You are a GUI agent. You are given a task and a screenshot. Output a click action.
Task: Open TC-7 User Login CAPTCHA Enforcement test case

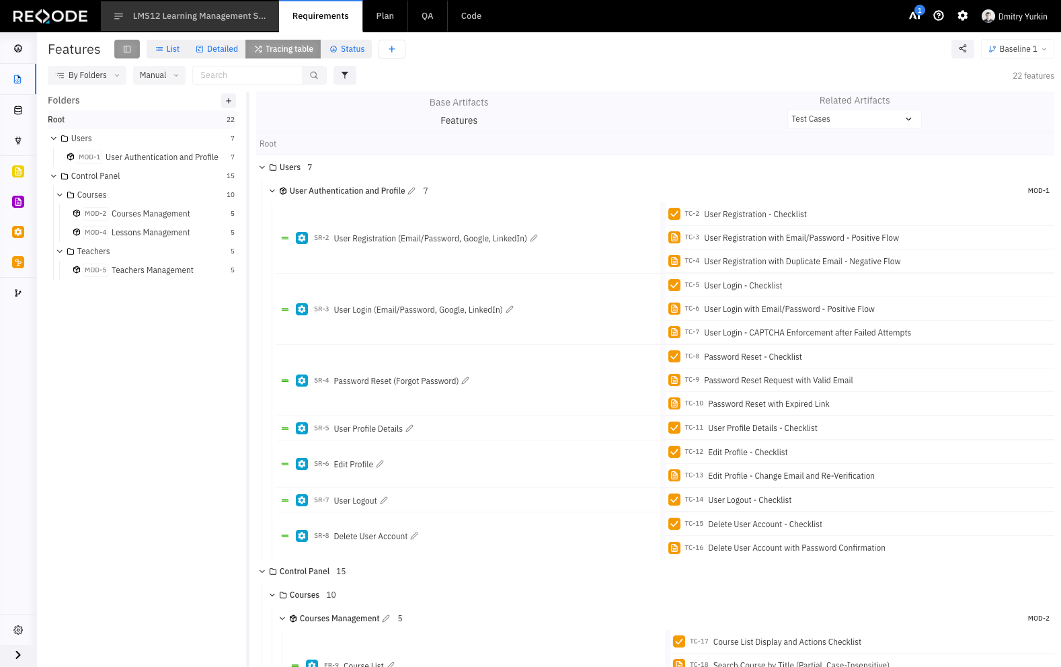(808, 333)
